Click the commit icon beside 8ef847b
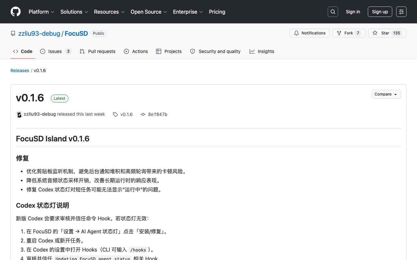The width and height of the screenshot is (417, 260). tap(143, 114)
